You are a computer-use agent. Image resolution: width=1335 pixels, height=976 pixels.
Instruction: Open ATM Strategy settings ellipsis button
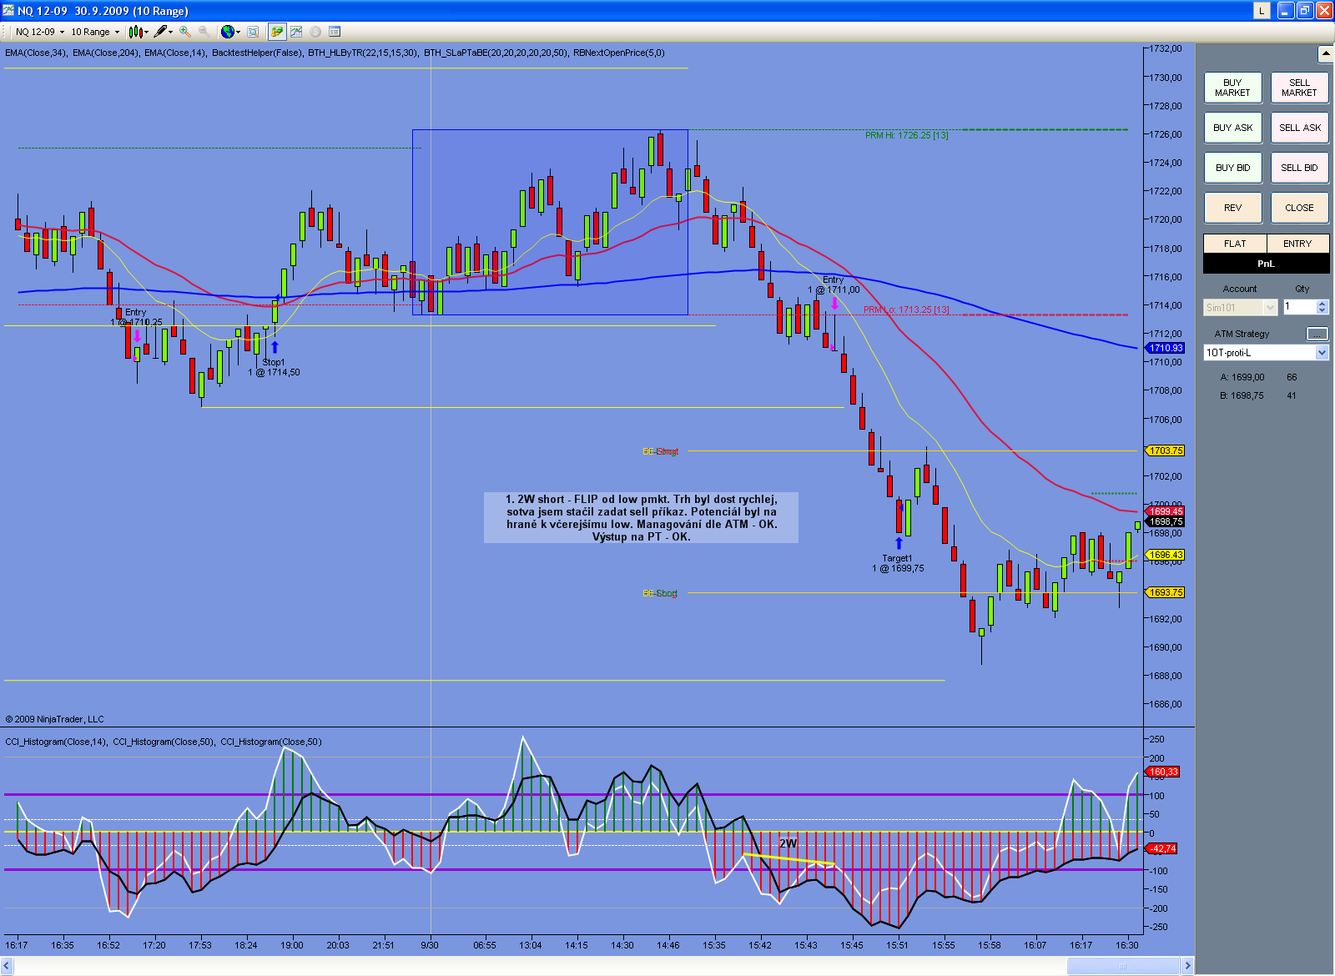tap(1317, 334)
